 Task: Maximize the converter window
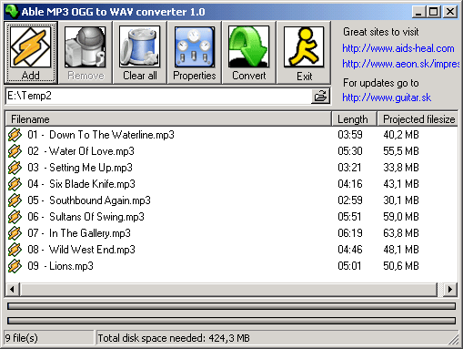click(433, 12)
